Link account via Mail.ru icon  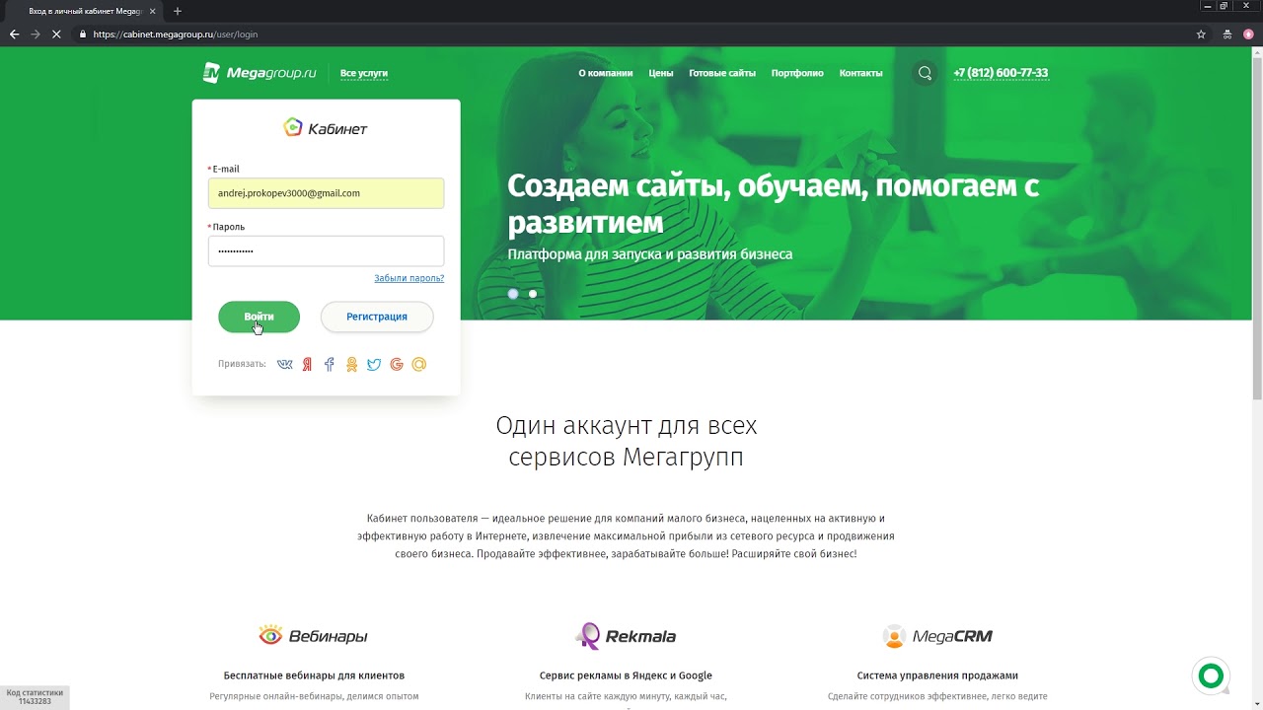click(419, 364)
